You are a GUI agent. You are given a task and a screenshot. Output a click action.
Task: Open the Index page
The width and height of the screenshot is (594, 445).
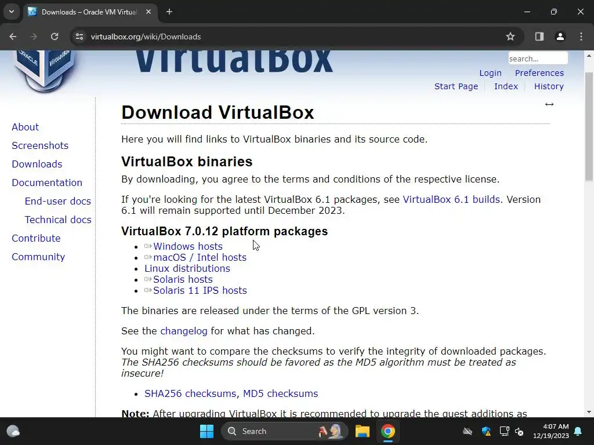(x=506, y=86)
